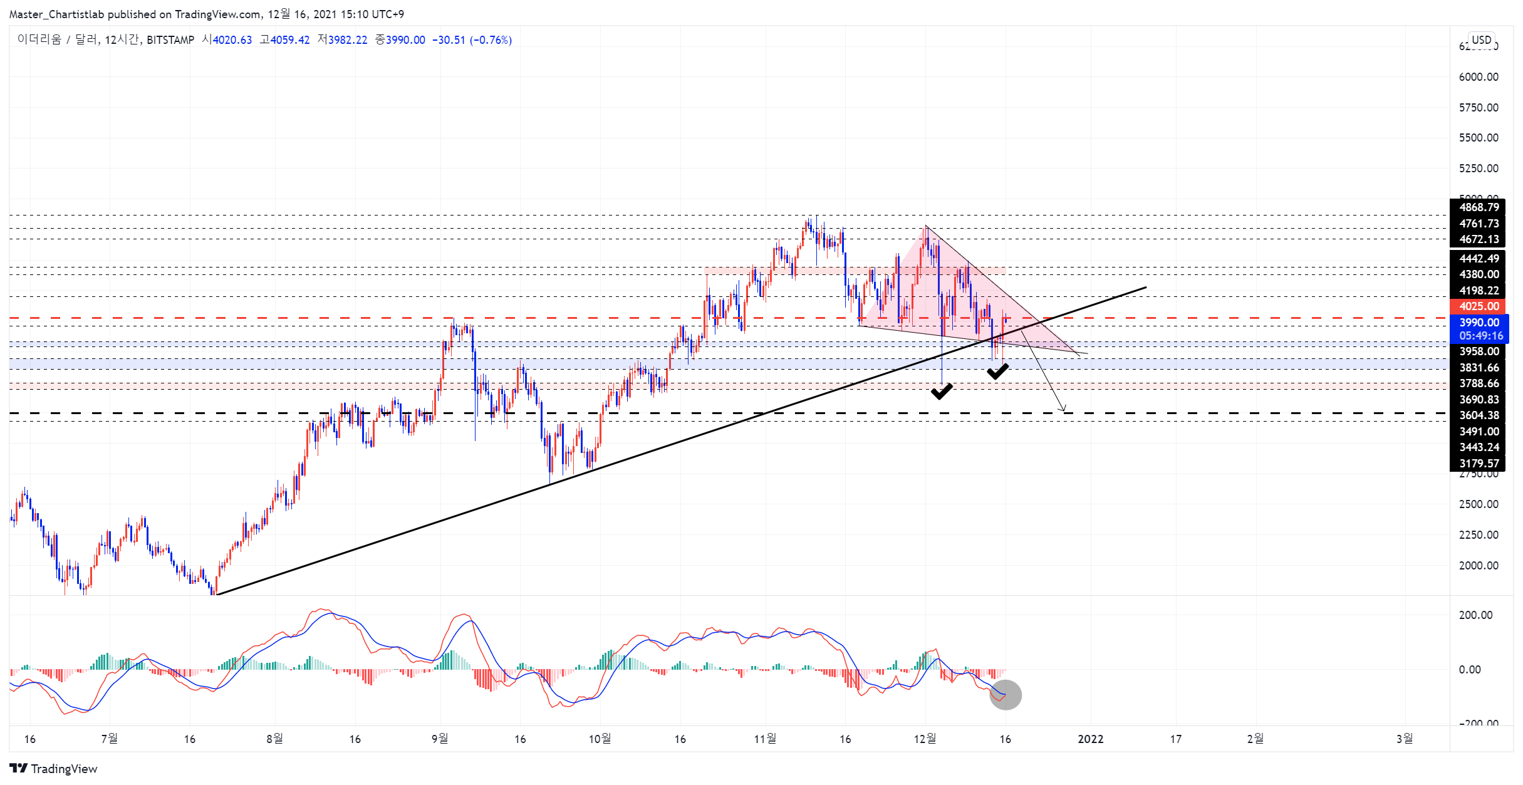Click the 3690.83 price label
Screen dimensions: 1523x785
coord(1479,400)
